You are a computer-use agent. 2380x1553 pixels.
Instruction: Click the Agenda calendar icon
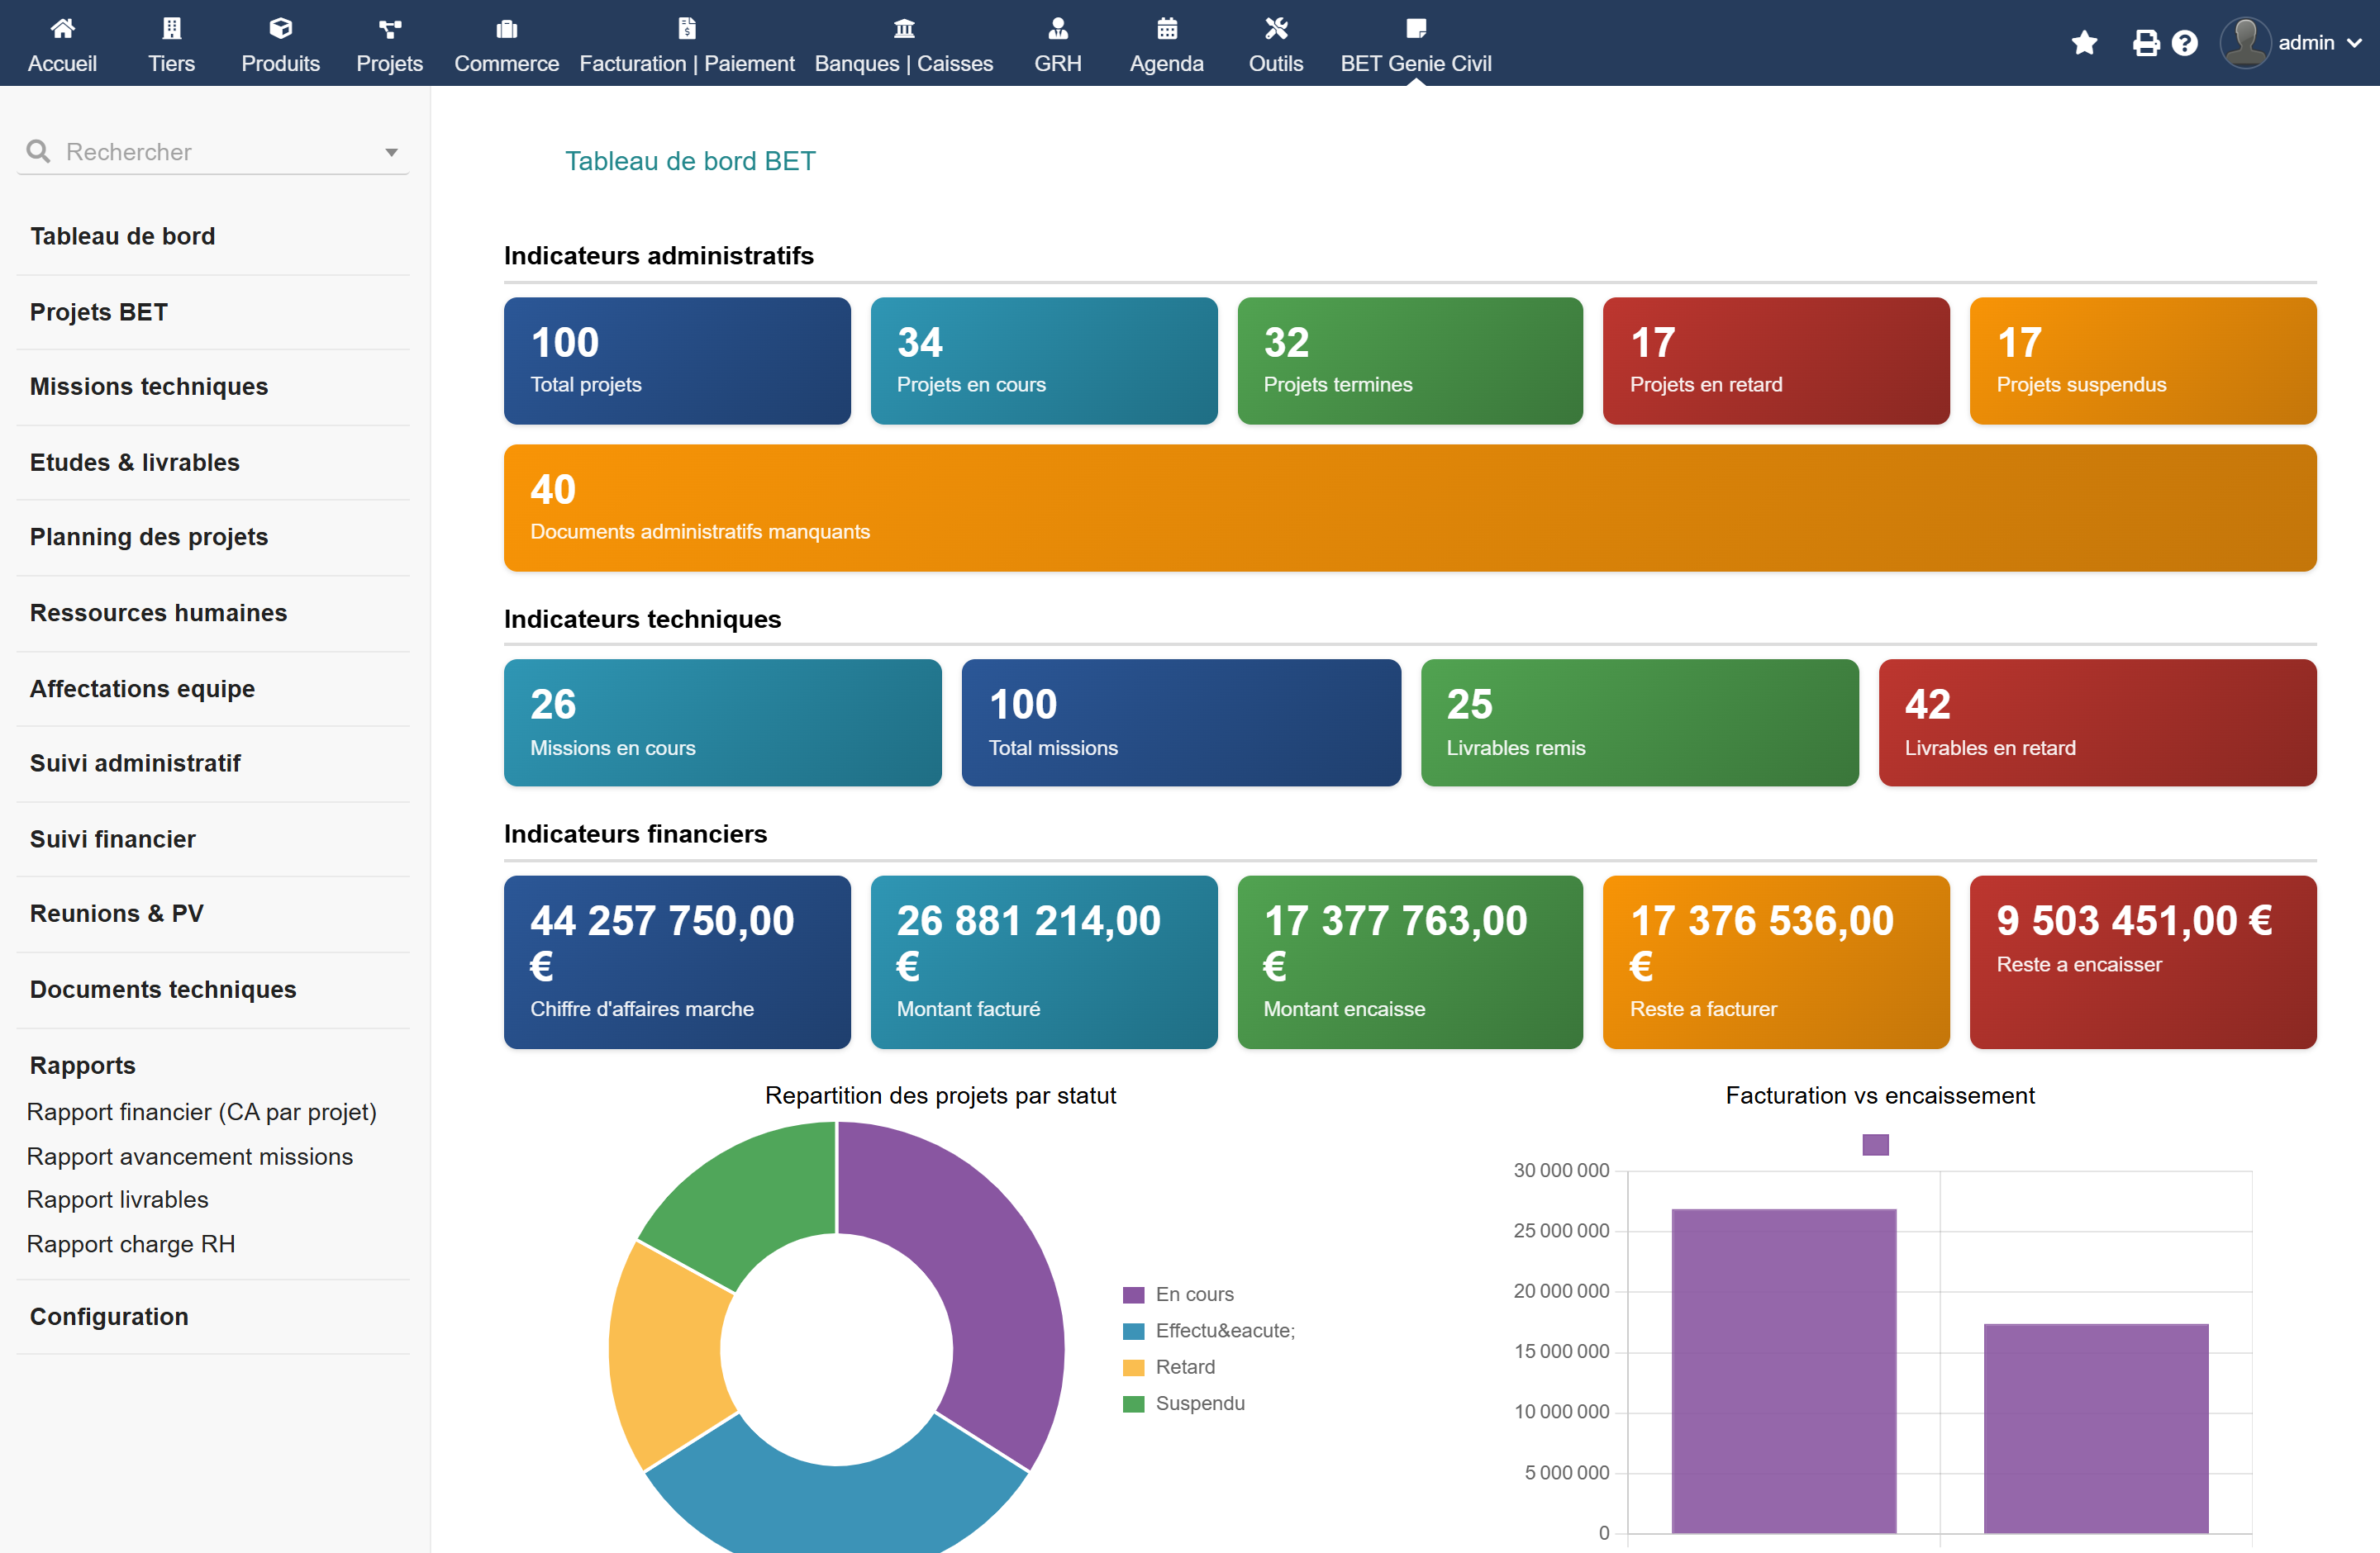1166,28
